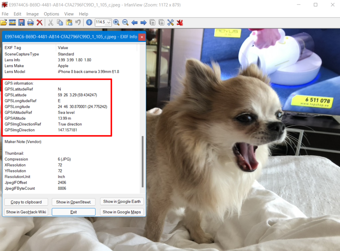Open a file using the Open folder icon
Viewport: 340px width, 251px height.
click(x=4, y=22)
